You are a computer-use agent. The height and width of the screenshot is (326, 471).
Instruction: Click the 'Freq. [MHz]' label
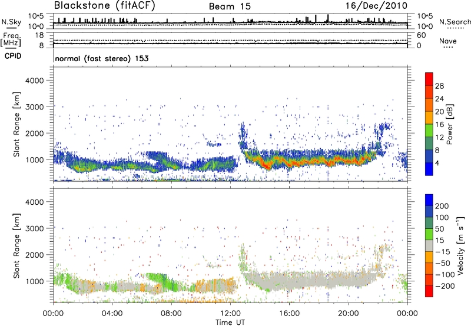(11, 40)
